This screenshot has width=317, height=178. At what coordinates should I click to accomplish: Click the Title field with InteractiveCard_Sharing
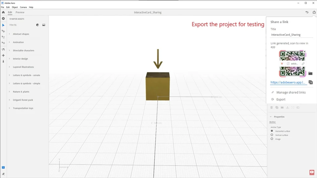[292, 35]
